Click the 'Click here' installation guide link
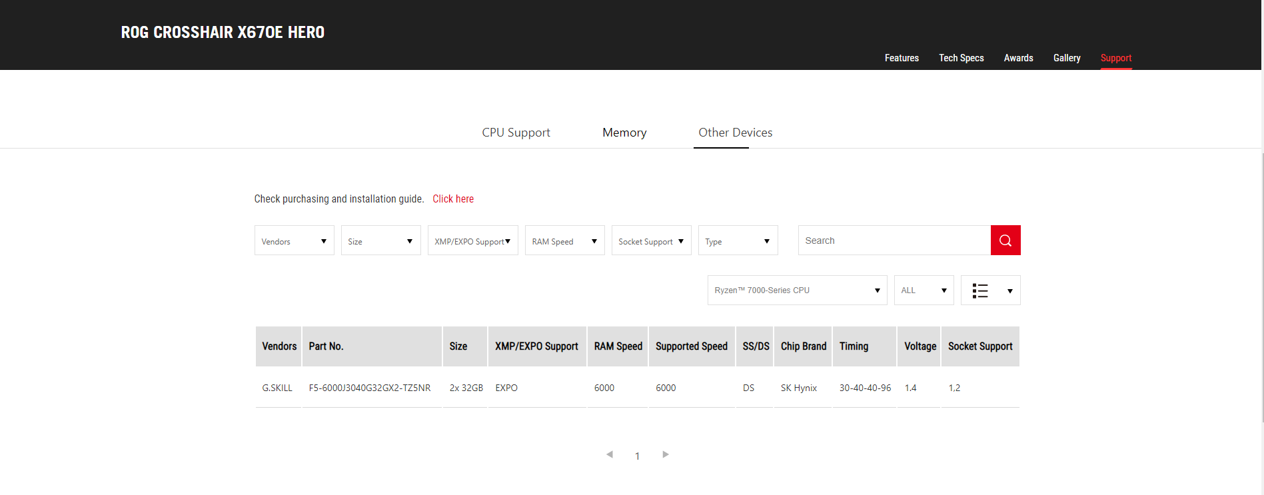The height and width of the screenshot is (495, 1264). tap(453, 199)
